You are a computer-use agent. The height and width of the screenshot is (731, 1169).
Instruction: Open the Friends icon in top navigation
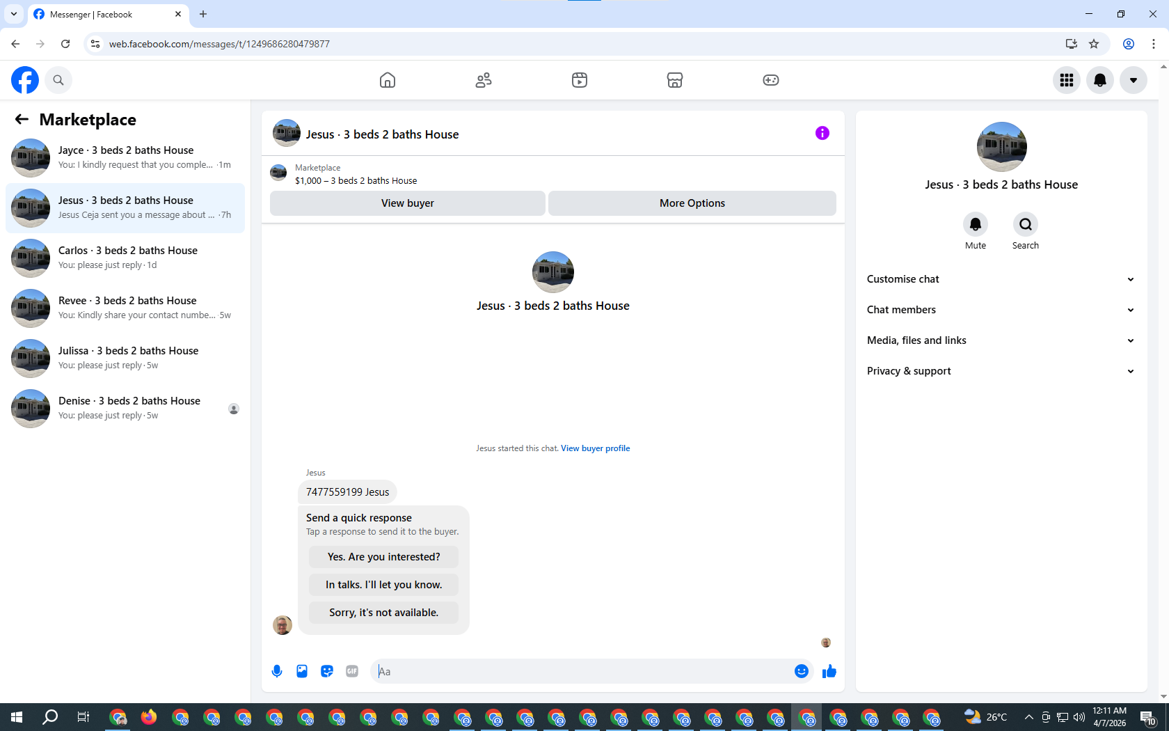[484, 80]
